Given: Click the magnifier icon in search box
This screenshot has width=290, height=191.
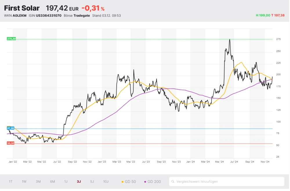Looking at the screenshot, I should pyautogui.click(x=173, y=182).
